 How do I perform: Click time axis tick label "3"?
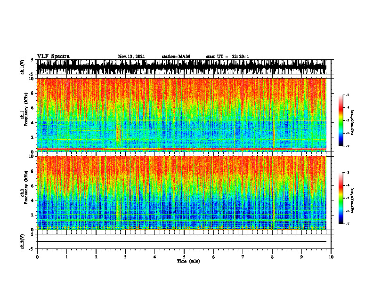125,257
